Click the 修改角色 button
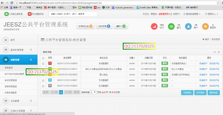The width and height of the screenshot is (223, 115). point(200,93)
